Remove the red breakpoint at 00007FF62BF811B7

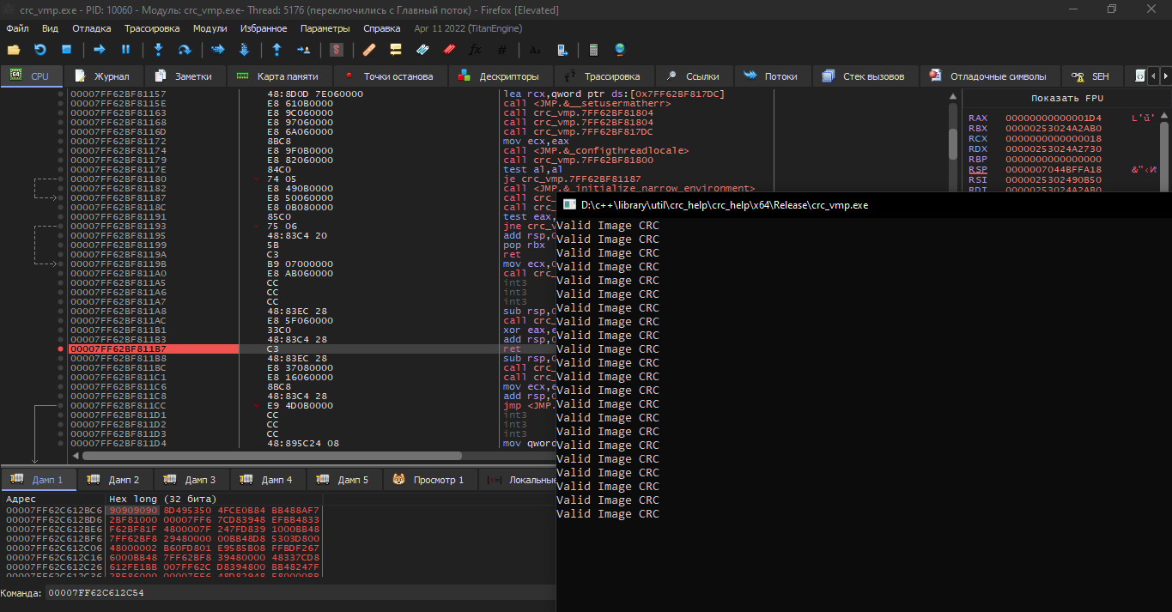click(60, 349)
